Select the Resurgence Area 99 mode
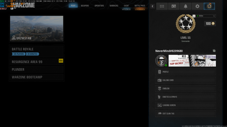The image size is (227, 127). (36, 62)
